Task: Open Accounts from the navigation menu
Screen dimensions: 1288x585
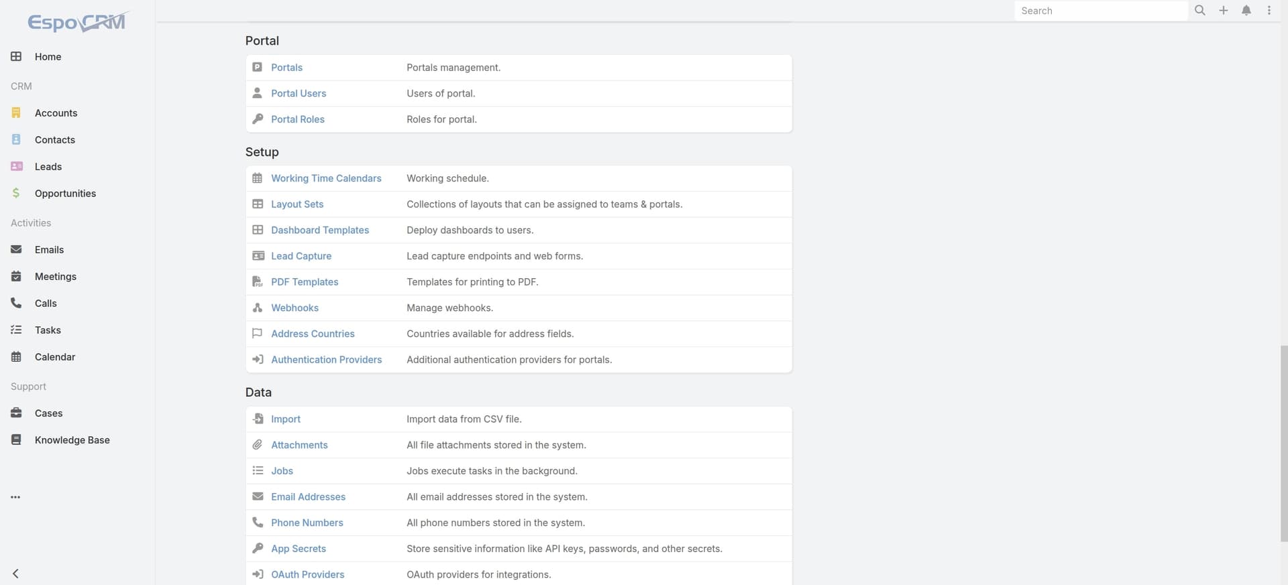Action: [56, 113]
